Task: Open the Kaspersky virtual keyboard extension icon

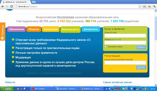Action: pos(144,6)
